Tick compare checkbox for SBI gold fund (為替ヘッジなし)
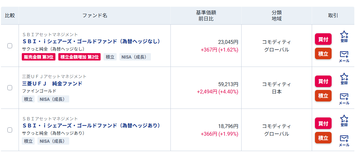The height and width of the screenshot is (153, 363). [x=10, y=46]
